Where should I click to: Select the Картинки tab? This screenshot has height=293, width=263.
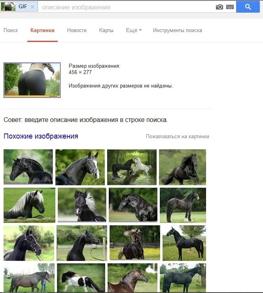point(42,30)
